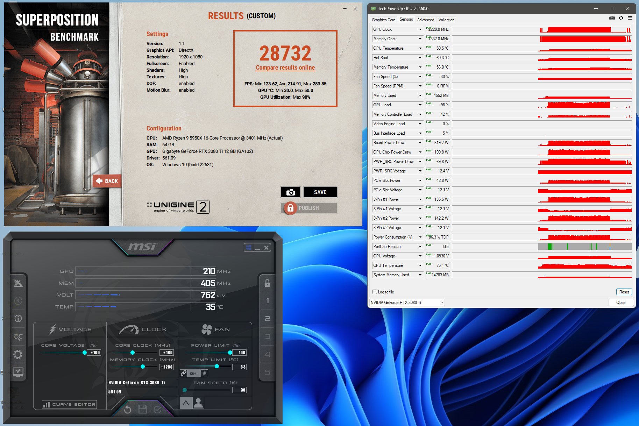639x426 pixels.
Task: Click the lightning priority icon near temp limit
Action: [204, 373]
